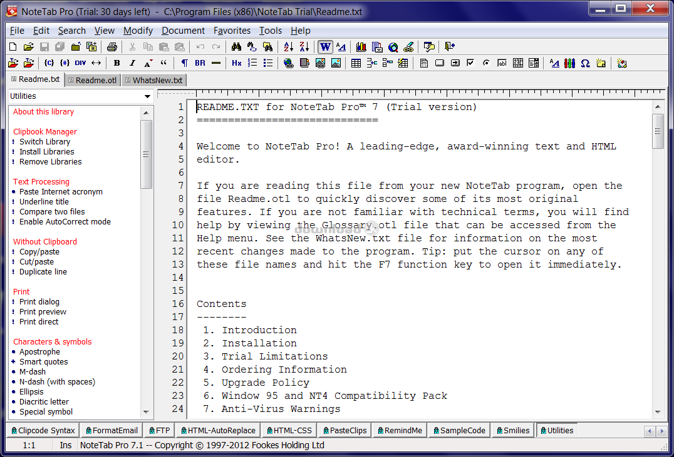Click Enable AutoCorrect mode in the clipbook

point(65,222)
